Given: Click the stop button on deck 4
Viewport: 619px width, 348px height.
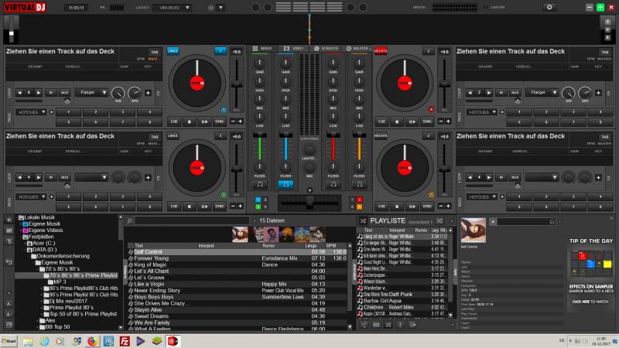Looking at the screenshot, I should [x=397, y=206].
